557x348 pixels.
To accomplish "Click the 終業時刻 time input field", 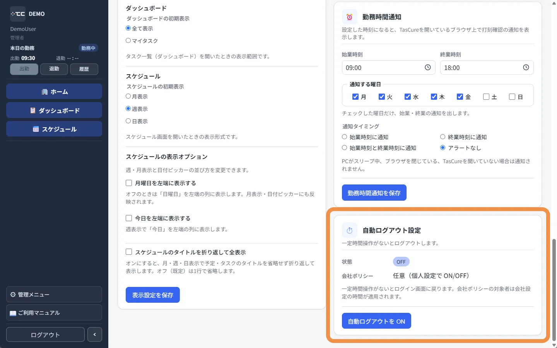I will [x=487, y=67].
